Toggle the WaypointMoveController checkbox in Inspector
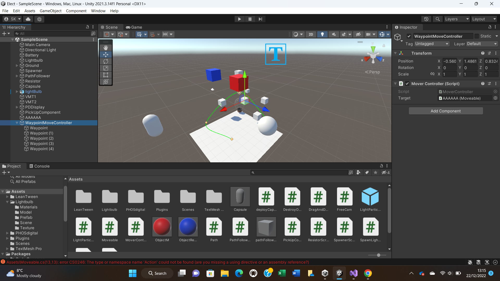The width and height of the screenshot is (500, 281). coord(409,36)
